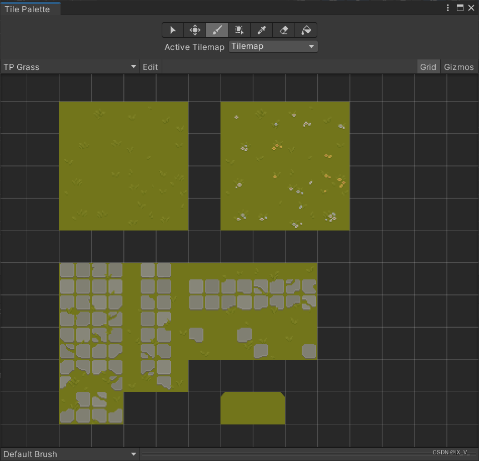Pick the plain grass tile block
The height and width of the screenshot is (461, 479).
123,166
